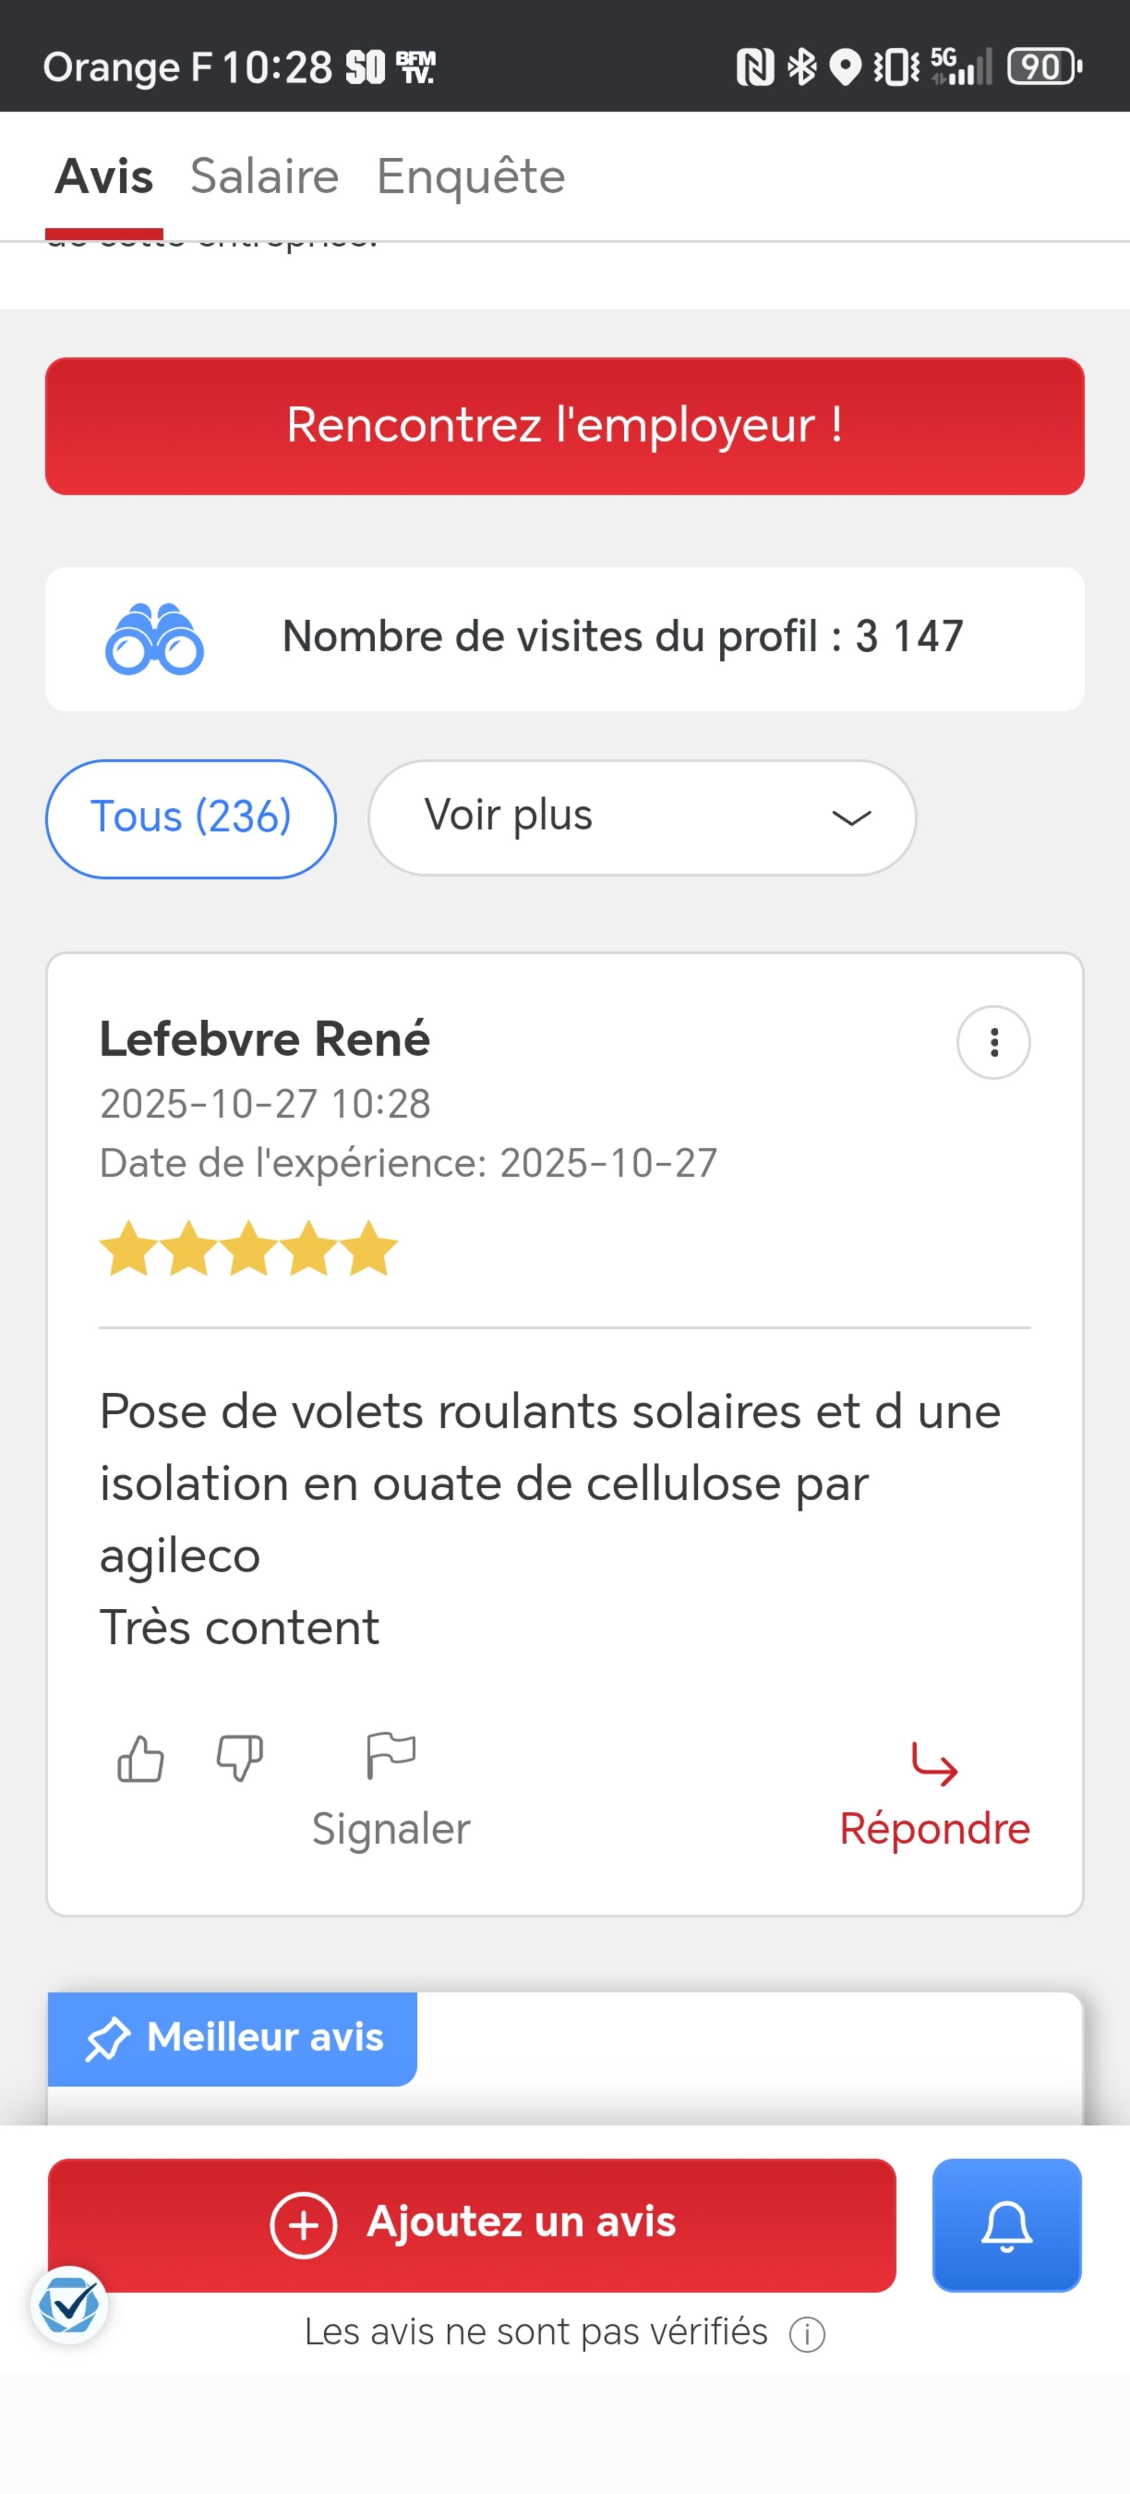This screenshot has width=1130, height=2494.
Task: Tap the thumbs-down icon on the review
Action: pyautogui.click(x=240, y=1758)
